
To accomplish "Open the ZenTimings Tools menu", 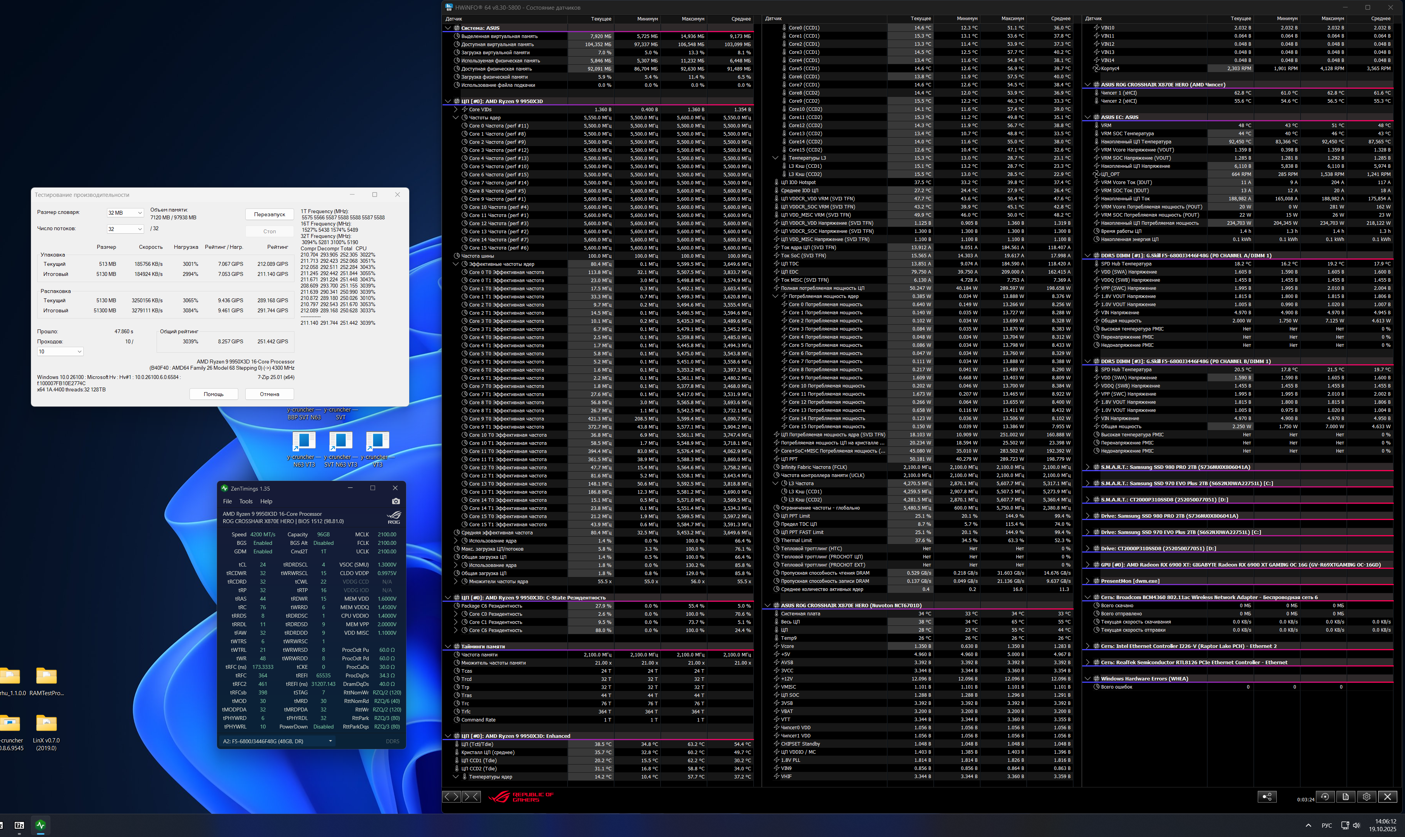I will pos(246,501).
